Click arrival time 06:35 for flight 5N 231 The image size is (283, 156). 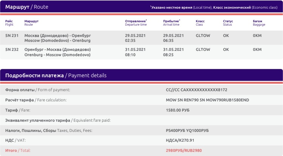[168, 41]
